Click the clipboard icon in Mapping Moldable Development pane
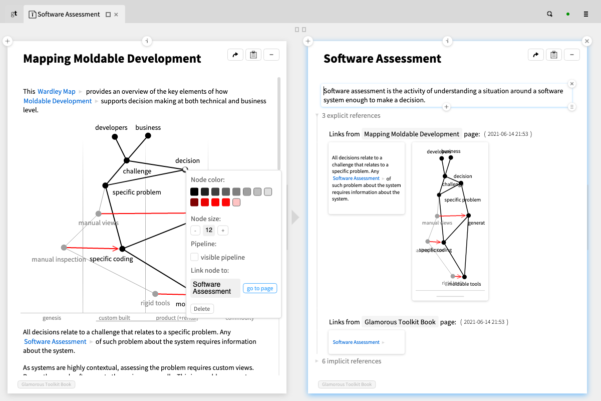Viewport: 601px width, 401px height. click(253, 55)
